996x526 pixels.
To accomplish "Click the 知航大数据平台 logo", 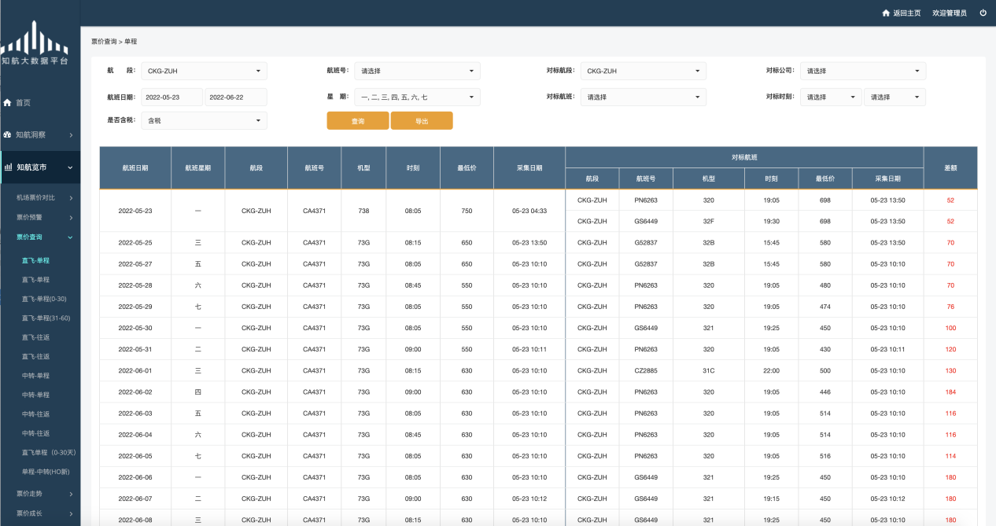I will click(35, 44).
